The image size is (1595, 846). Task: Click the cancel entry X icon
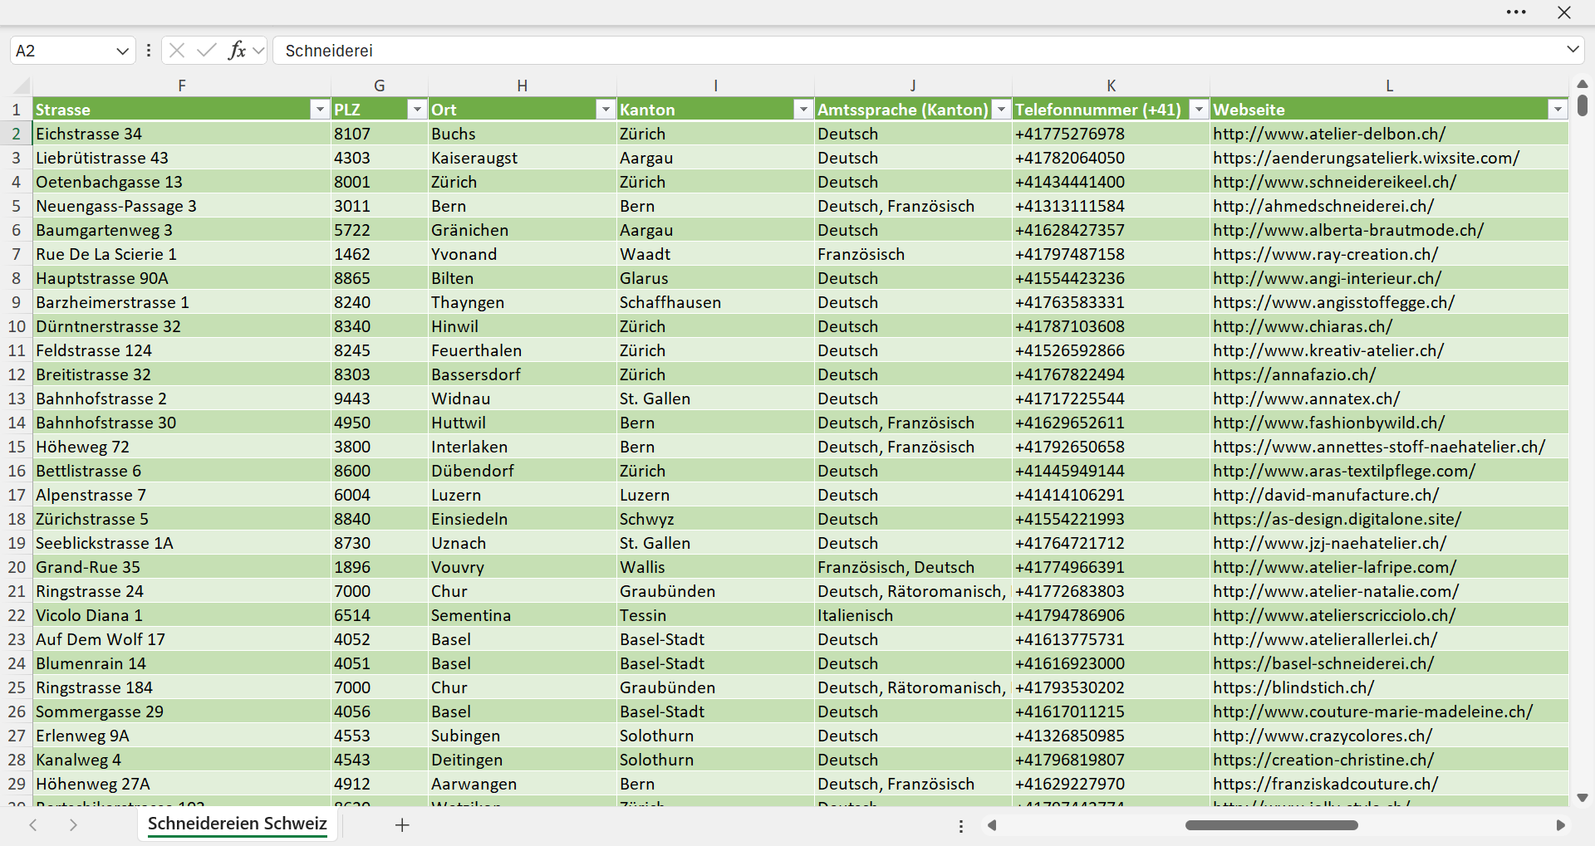coord(177,51)
